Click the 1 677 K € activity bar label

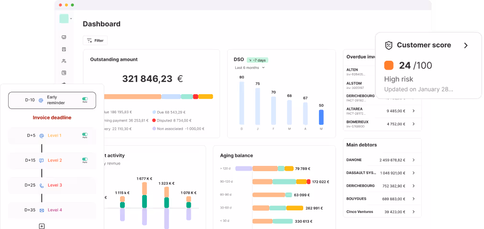(144, 178)
